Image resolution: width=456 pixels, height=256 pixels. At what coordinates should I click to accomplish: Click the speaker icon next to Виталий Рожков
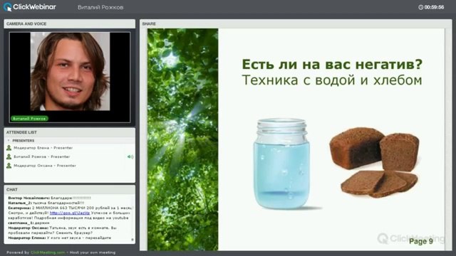(130, 156)
